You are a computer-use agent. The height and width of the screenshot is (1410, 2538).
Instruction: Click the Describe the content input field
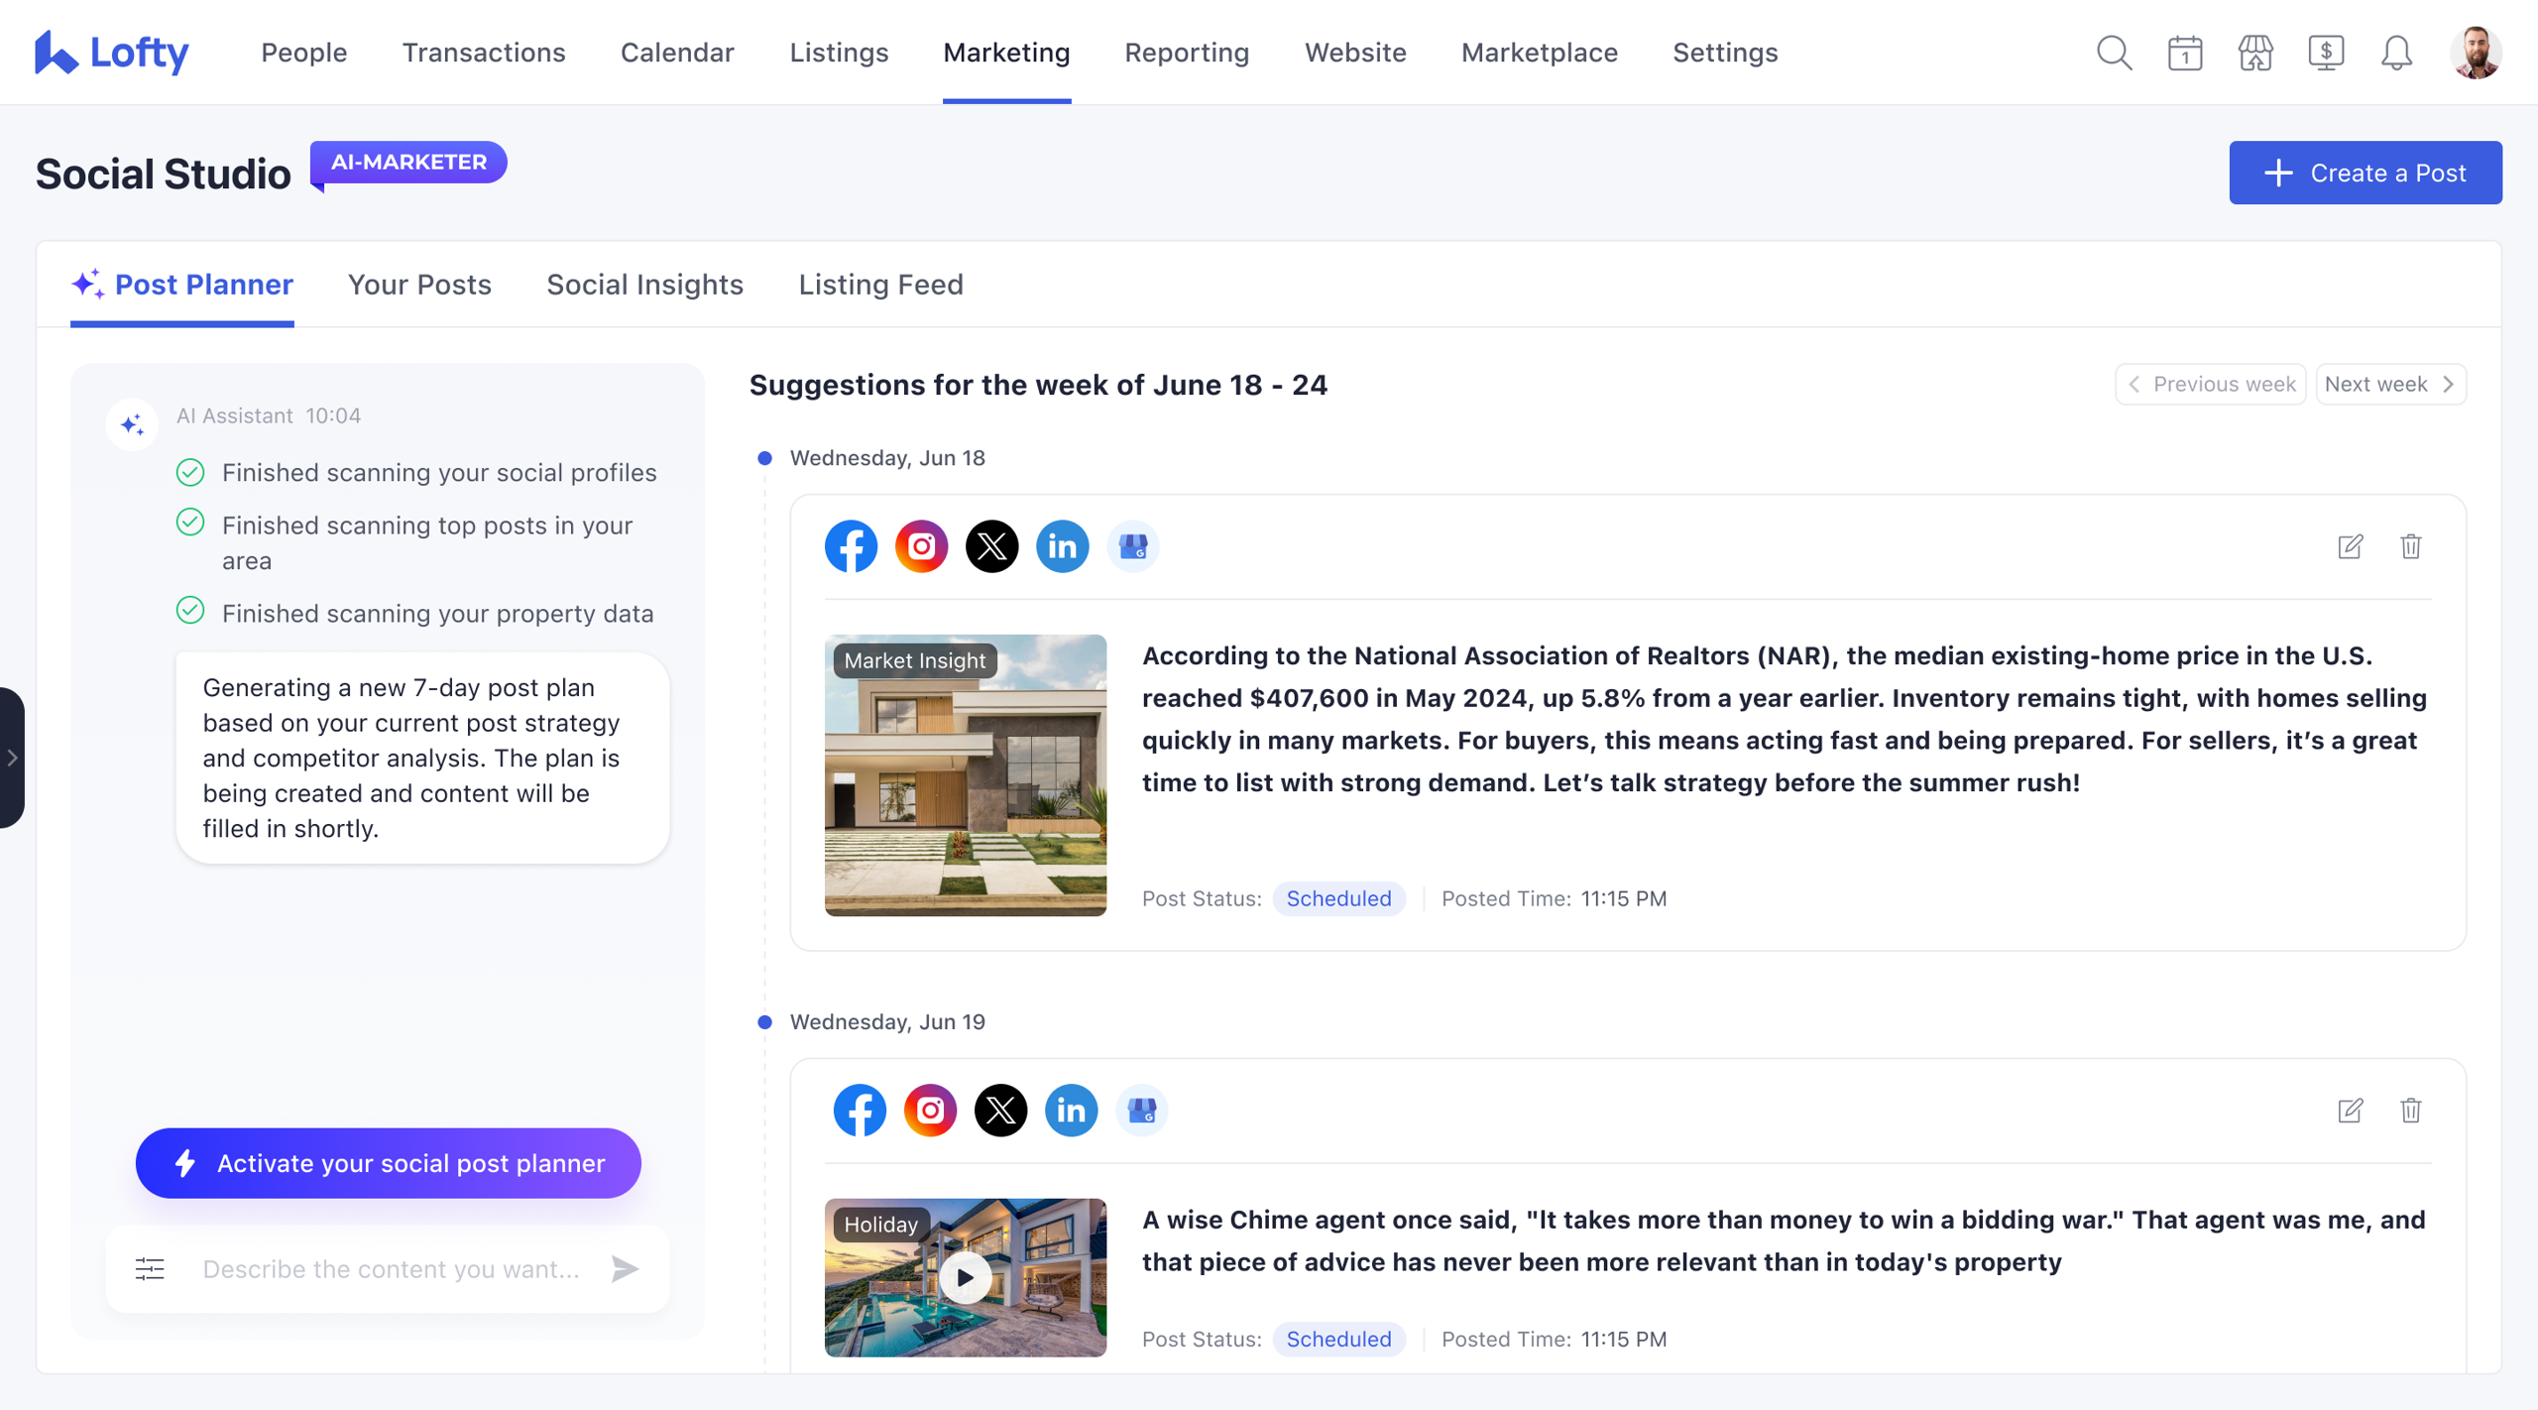392,1268
